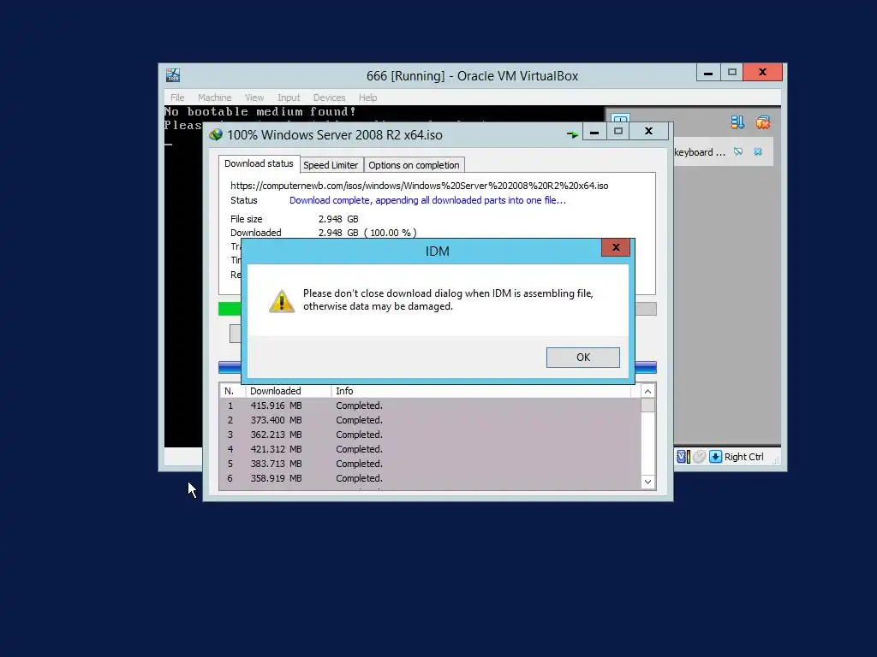Select connection row 2 with 373.400 MB
The width and height of the screenshot is (877, 657).
point(430,420)
